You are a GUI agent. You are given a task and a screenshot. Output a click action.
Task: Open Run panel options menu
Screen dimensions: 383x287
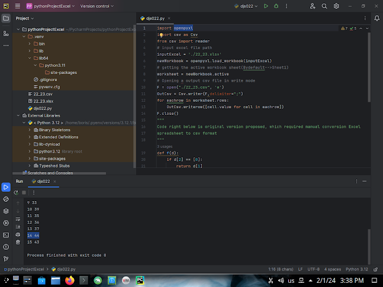tap(356, 181)
